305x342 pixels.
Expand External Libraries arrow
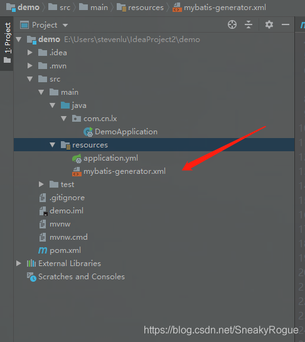[x=19, y=264]
